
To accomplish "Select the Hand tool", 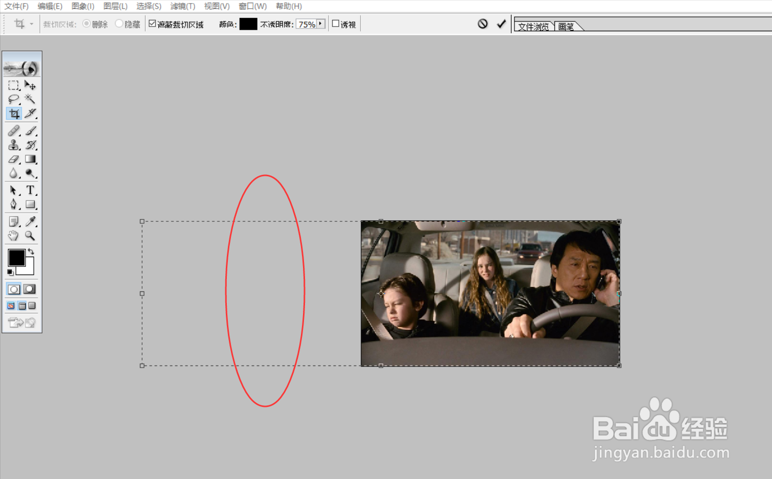I will pos(14,236).
